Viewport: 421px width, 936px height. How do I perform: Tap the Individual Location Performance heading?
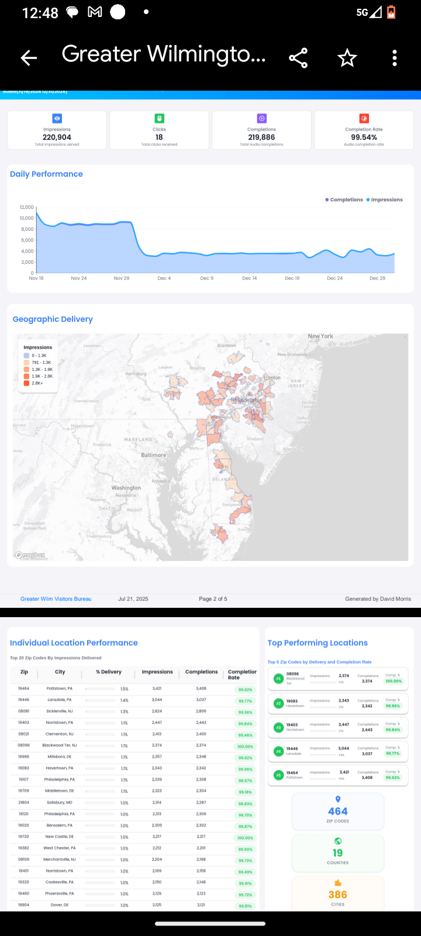click(x=74, y=643)
